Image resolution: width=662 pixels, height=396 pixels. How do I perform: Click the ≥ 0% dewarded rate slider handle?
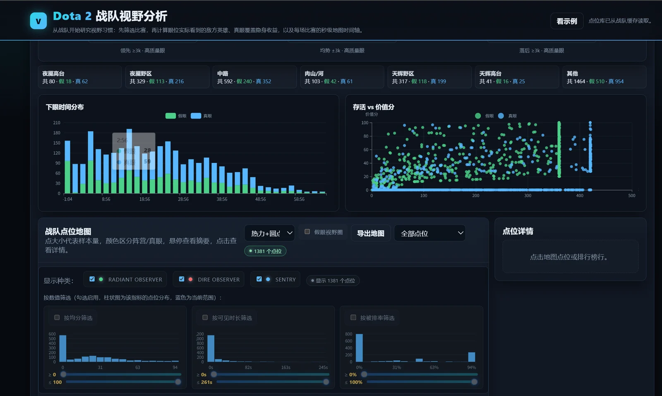pyautogui.click(x=364, y=375)
